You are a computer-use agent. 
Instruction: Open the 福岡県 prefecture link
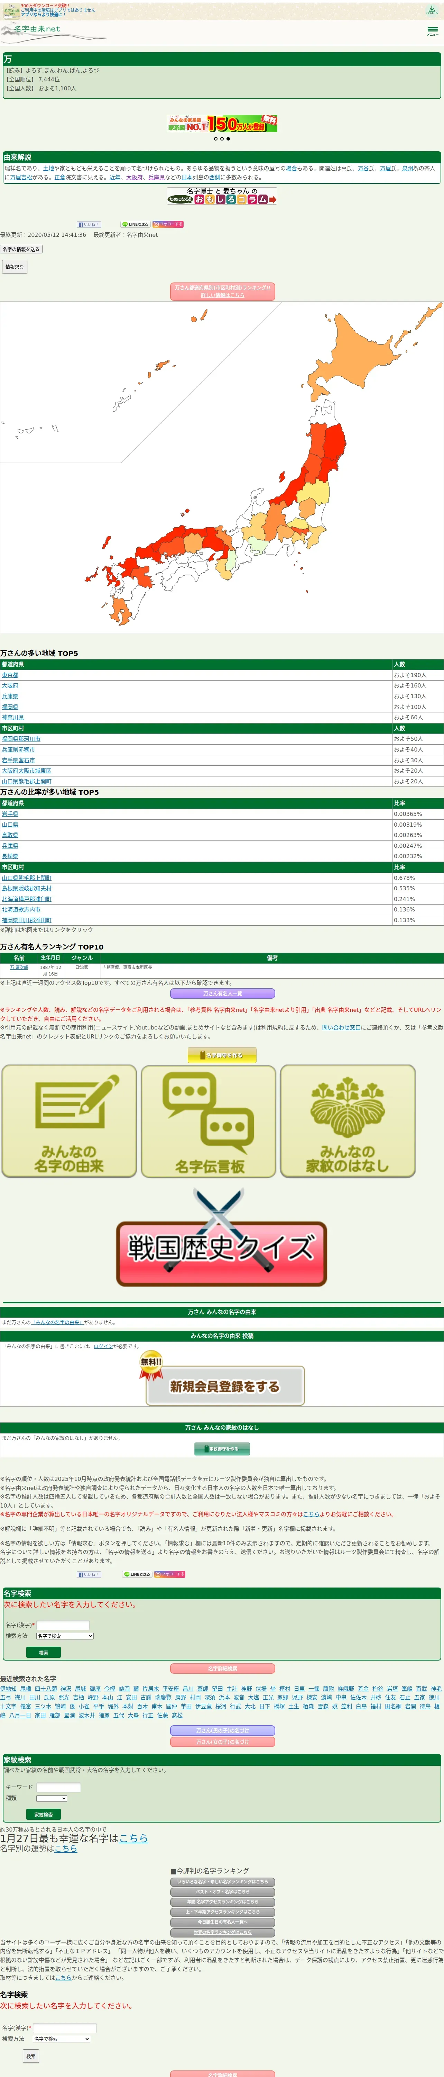click(10, 707)
